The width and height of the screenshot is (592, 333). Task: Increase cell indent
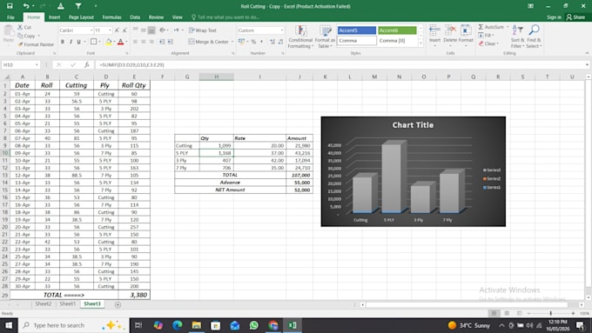coord(170,42)
